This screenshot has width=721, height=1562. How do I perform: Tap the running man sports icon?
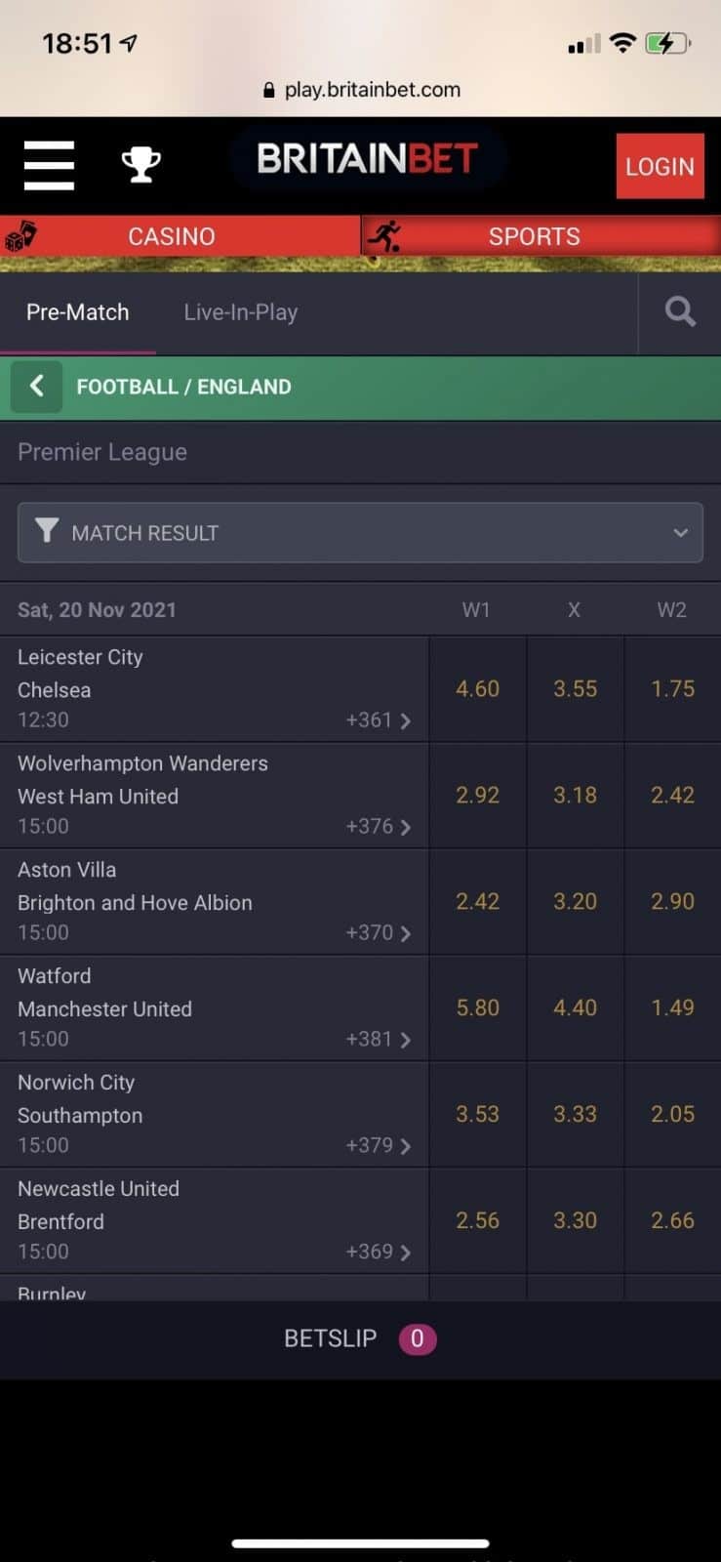(385, 236)
